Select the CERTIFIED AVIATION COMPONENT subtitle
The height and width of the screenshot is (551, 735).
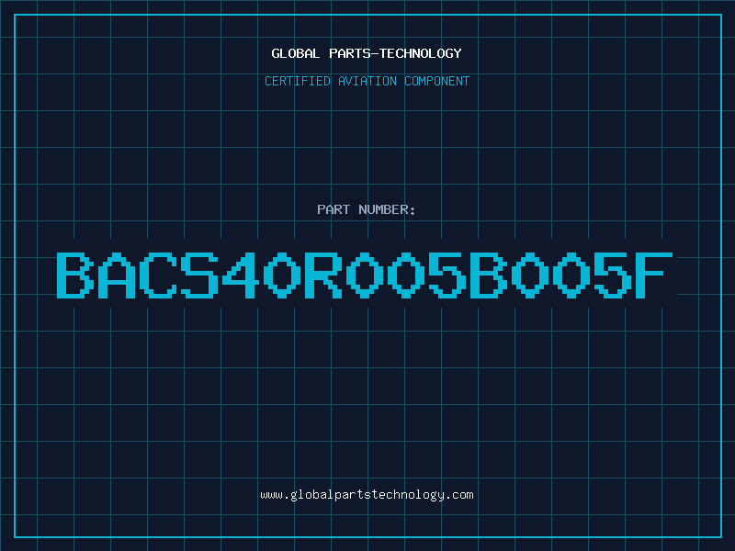pyautogui.click(x=367, y=81)
